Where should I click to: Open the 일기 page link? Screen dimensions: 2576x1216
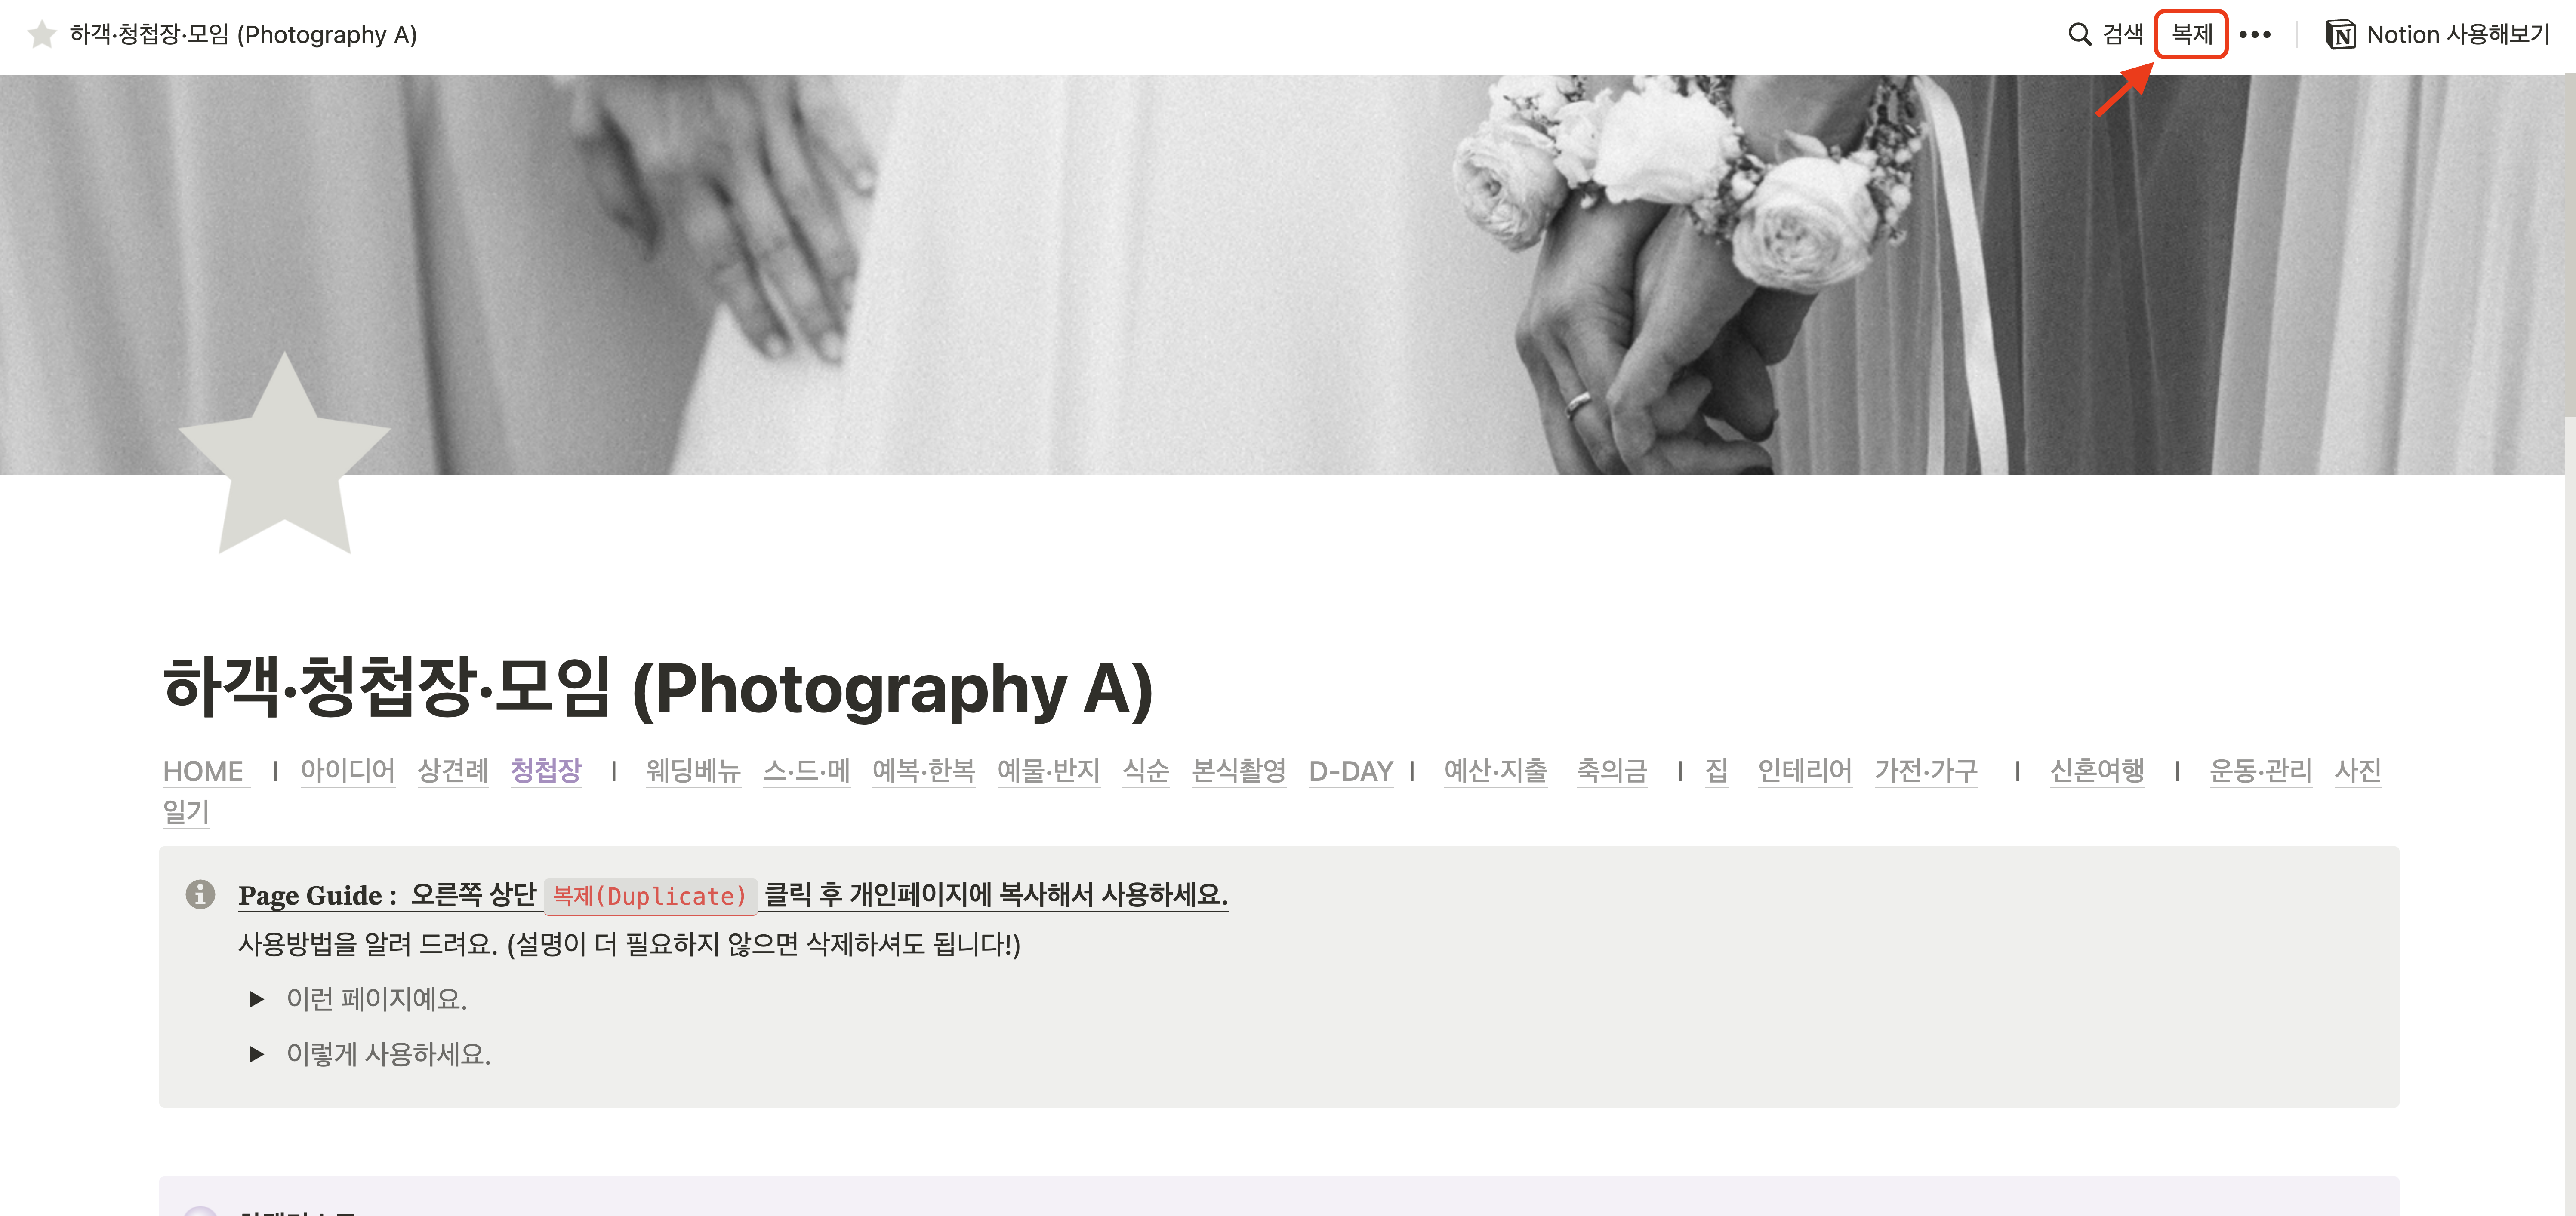pos(186,811)
